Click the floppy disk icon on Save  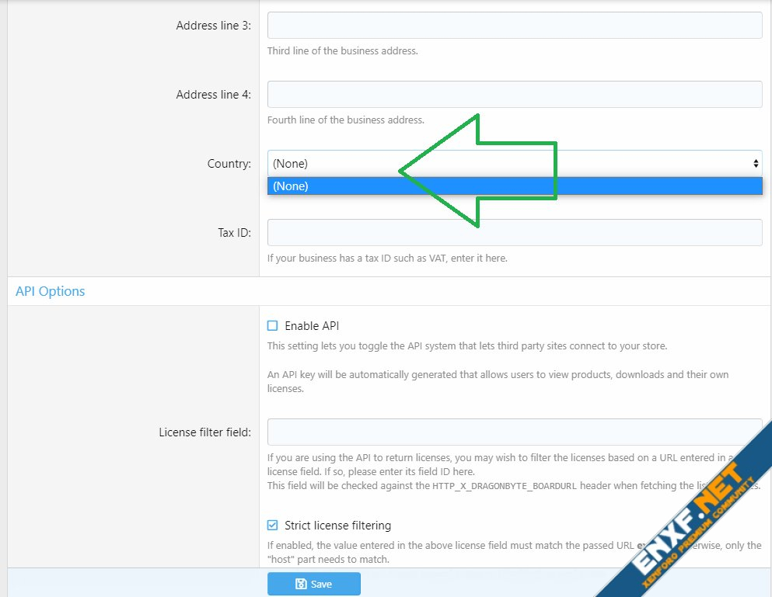(300, 585)
